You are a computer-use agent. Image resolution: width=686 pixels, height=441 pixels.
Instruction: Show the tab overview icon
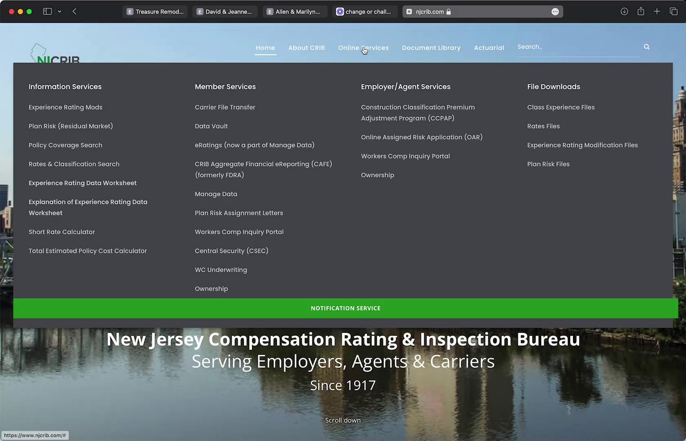click(674, 11)
